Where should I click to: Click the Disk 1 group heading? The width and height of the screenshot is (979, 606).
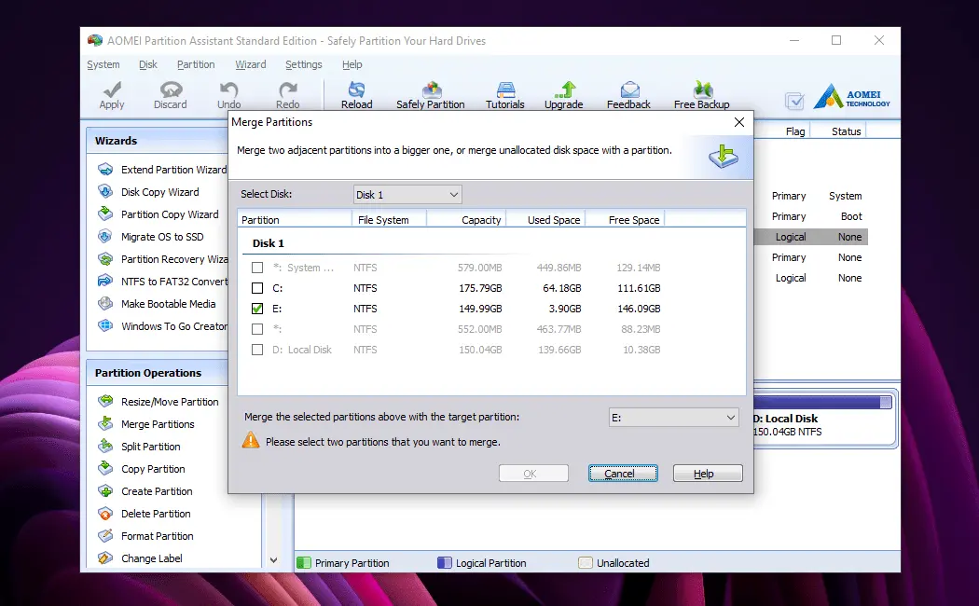(x=269, y=243)
